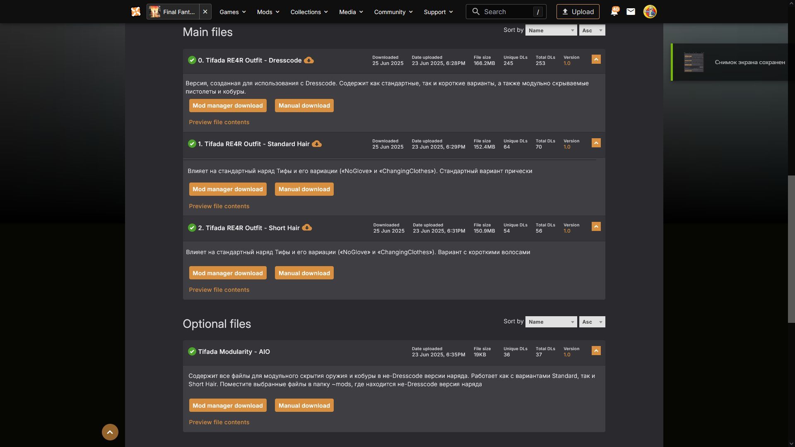Click the 'Снимок экрана сохранен' notification text
795x447 pixels.
pos(750,62)
